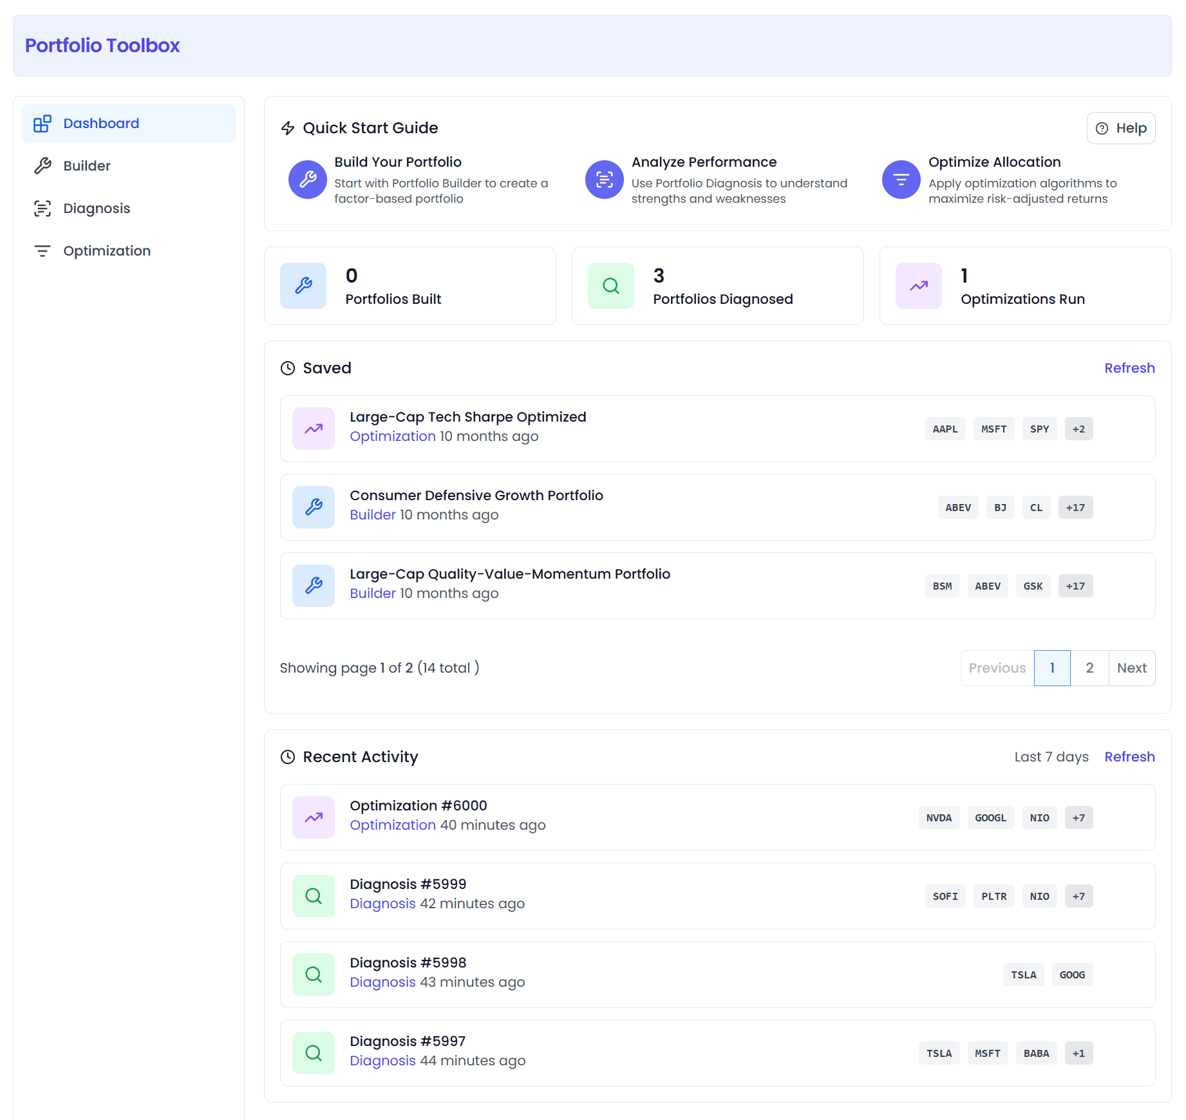1186x1120 pixels.
Task: Click Consumer Defensive Growth Portfolio wrench icon
Action: 314,507
